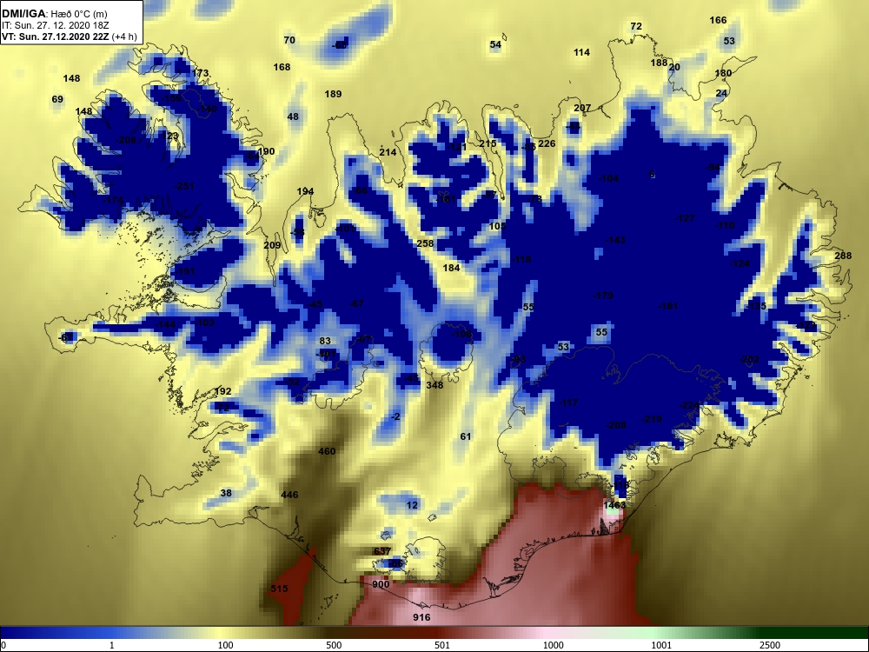
Task: Click the 209 map value
Action: (x=271, y=245)
